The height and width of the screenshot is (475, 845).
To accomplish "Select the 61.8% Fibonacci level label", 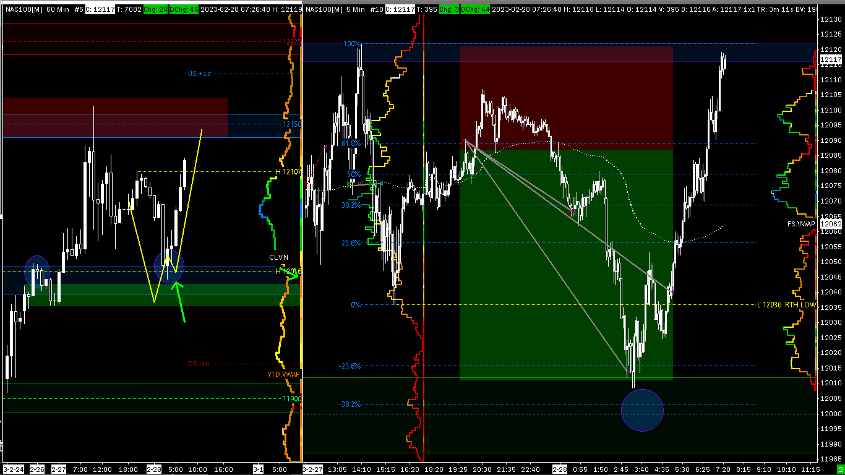I will (x=351, y=143).
